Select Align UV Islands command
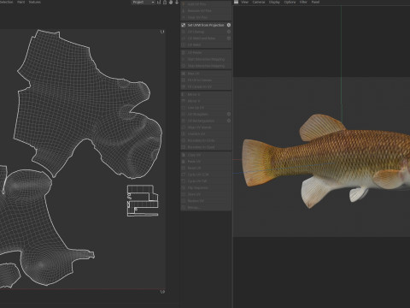This screenshot has height=308, width=410. [x=206, y=127]
